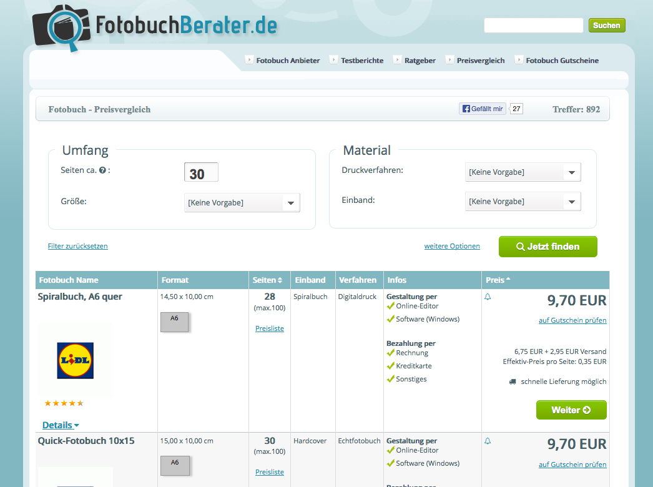Click the Facebook like count 27
This screenshot has width=653, height=487.
click(x=516, y=109)
